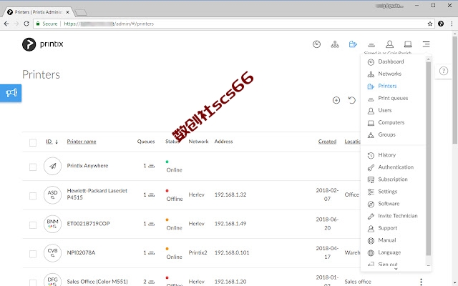The width and height of the screenshot is (458, 286).
Task: Click the Printix Anywhere paper plane icon
Action: [52, 166]
